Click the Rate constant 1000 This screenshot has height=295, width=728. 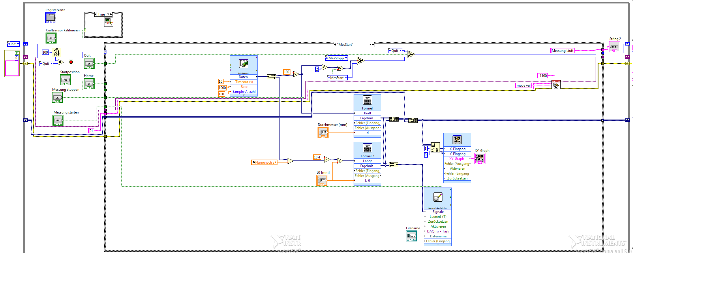click(x=222, y=88)
